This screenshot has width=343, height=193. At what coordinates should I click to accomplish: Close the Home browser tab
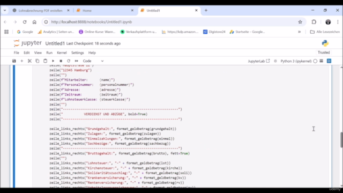click(x=132, y=11)
